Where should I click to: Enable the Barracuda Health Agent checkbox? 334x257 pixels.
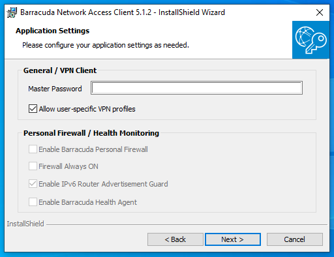click(x=33, y=202)
